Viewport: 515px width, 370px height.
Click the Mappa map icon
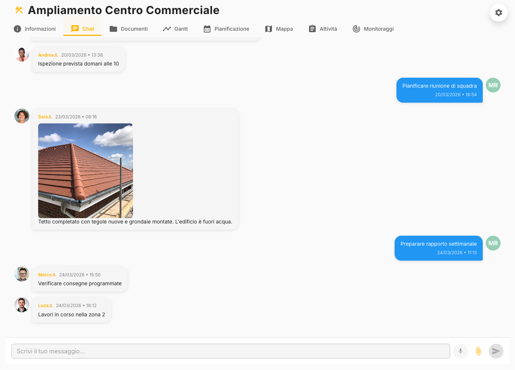tap(268, 28)
